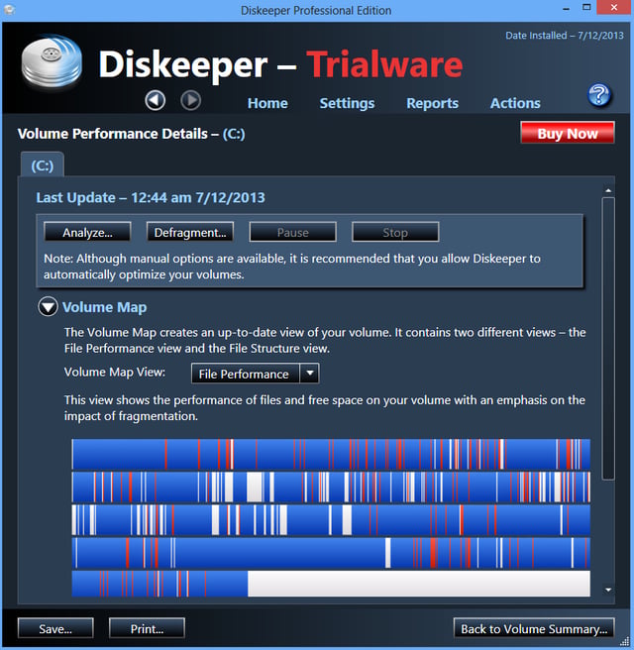Click the back navigation arrow icon
634x650 pixels.
click(x=155, y=100)
